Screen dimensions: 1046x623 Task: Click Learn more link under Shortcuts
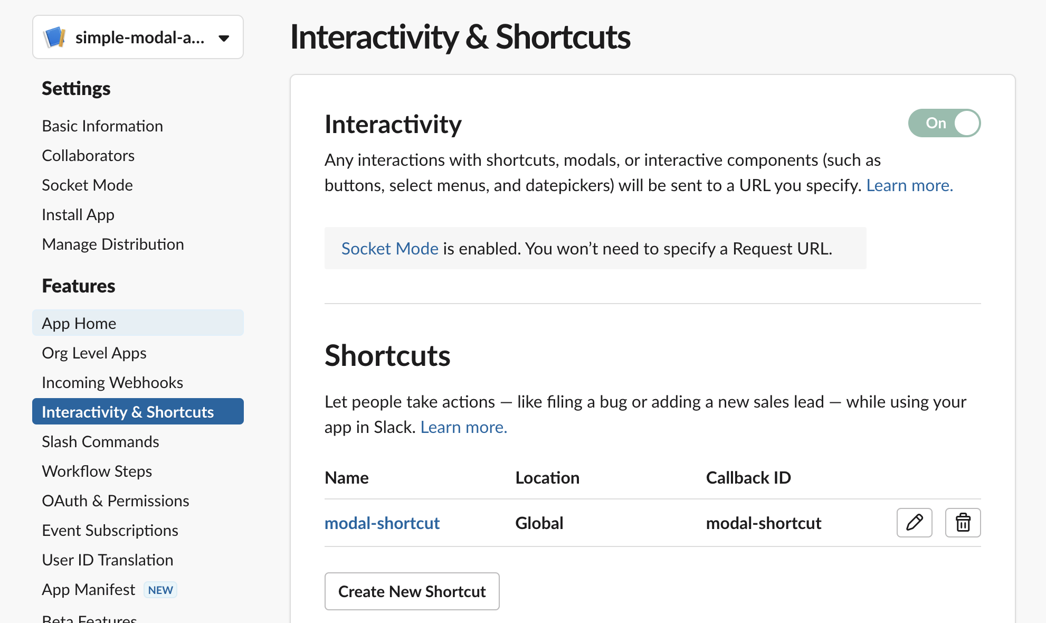pos(463,427)
